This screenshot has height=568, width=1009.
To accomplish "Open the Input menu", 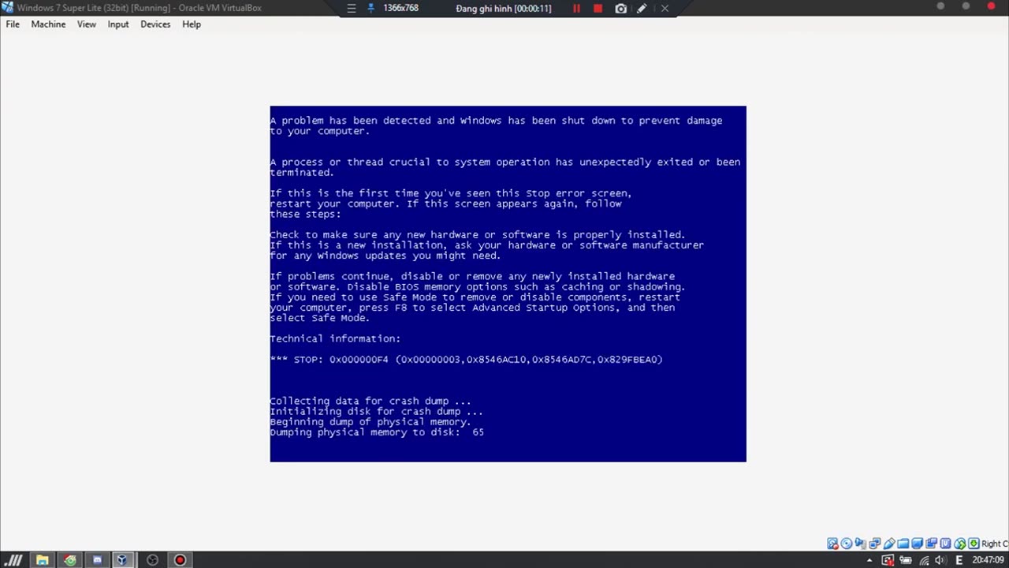I will (118, 24).
